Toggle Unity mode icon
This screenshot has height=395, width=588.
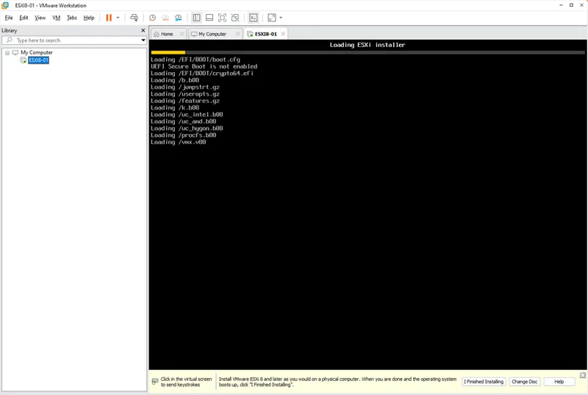coord(234,18)
